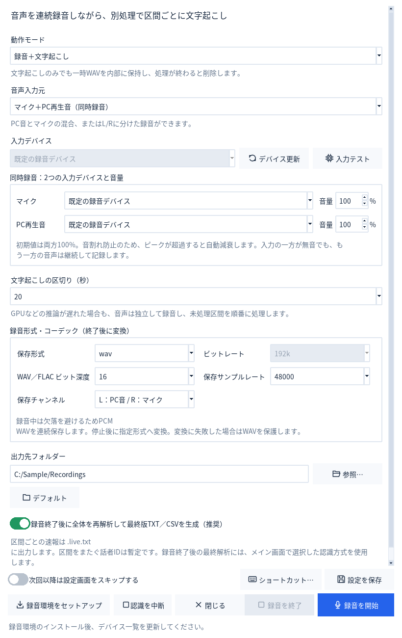Click the chip icon on 入力テスト

coord(329,159)
